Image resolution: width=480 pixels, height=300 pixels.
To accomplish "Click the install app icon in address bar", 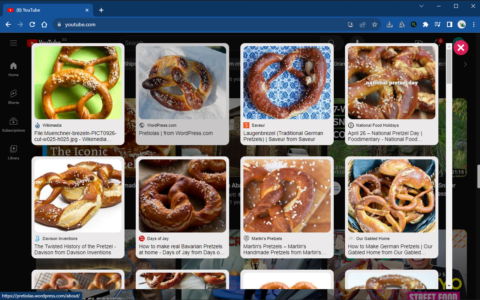I will [x=351, y=24].
